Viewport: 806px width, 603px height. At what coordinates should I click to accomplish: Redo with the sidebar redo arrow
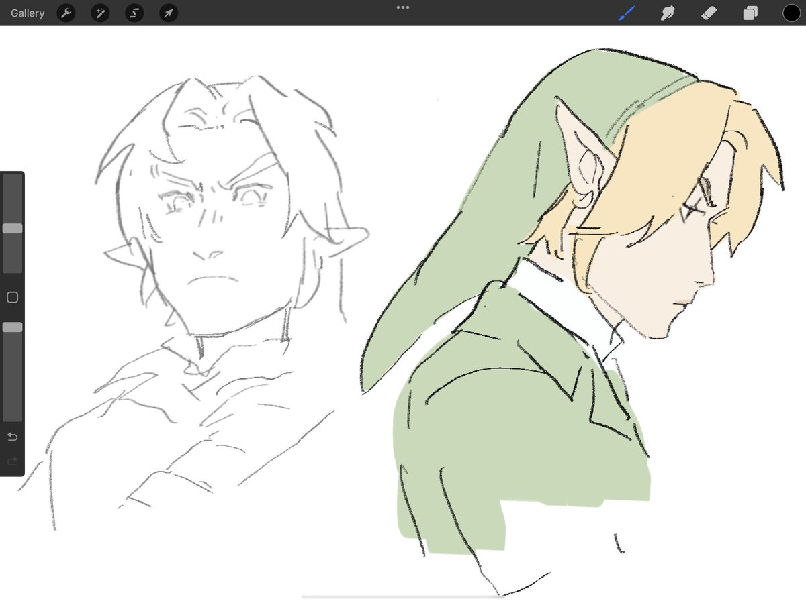[12, 461]
